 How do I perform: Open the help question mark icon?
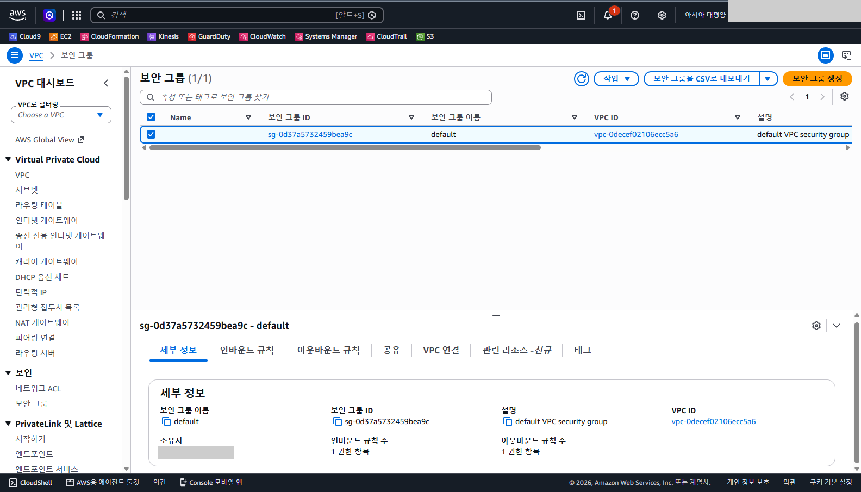pos(635,15)
